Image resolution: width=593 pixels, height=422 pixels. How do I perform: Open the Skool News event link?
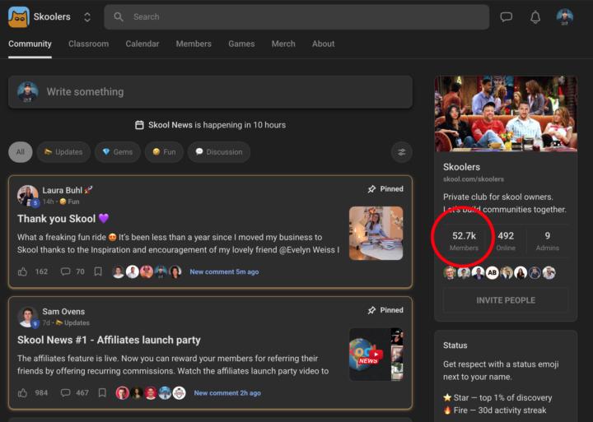point(217,125)
